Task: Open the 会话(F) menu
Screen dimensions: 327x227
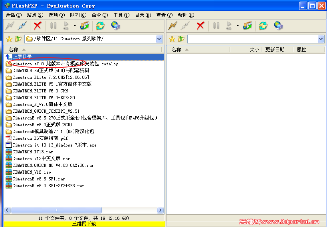Action: pos(14,15)
